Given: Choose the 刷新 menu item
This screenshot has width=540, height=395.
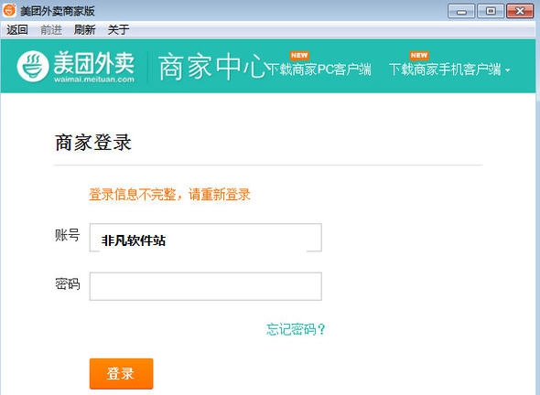Looking at the screenshot, I should (x=84, y=30).
